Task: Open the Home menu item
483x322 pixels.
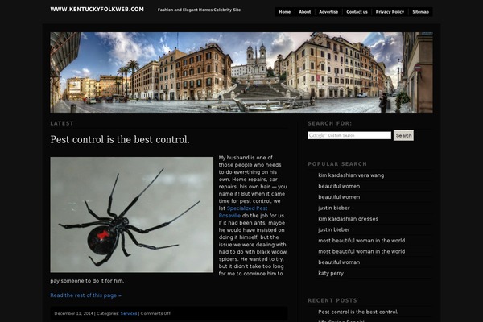Action: [x=285, y=12]
